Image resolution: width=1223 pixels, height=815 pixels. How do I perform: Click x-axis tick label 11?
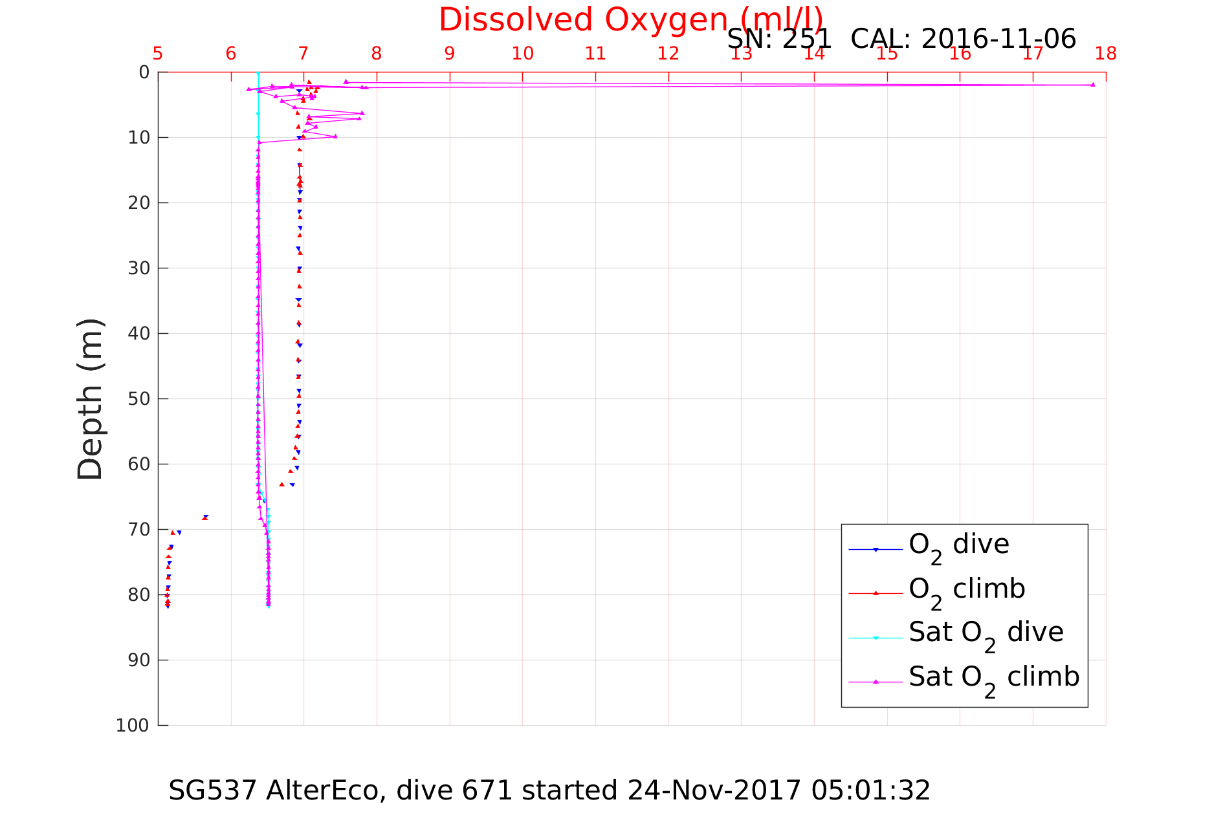click(595, 54)
